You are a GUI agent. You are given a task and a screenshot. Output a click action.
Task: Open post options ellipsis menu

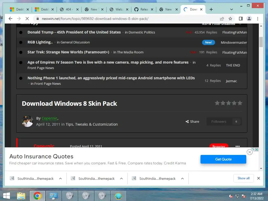(x=238, y=146)
